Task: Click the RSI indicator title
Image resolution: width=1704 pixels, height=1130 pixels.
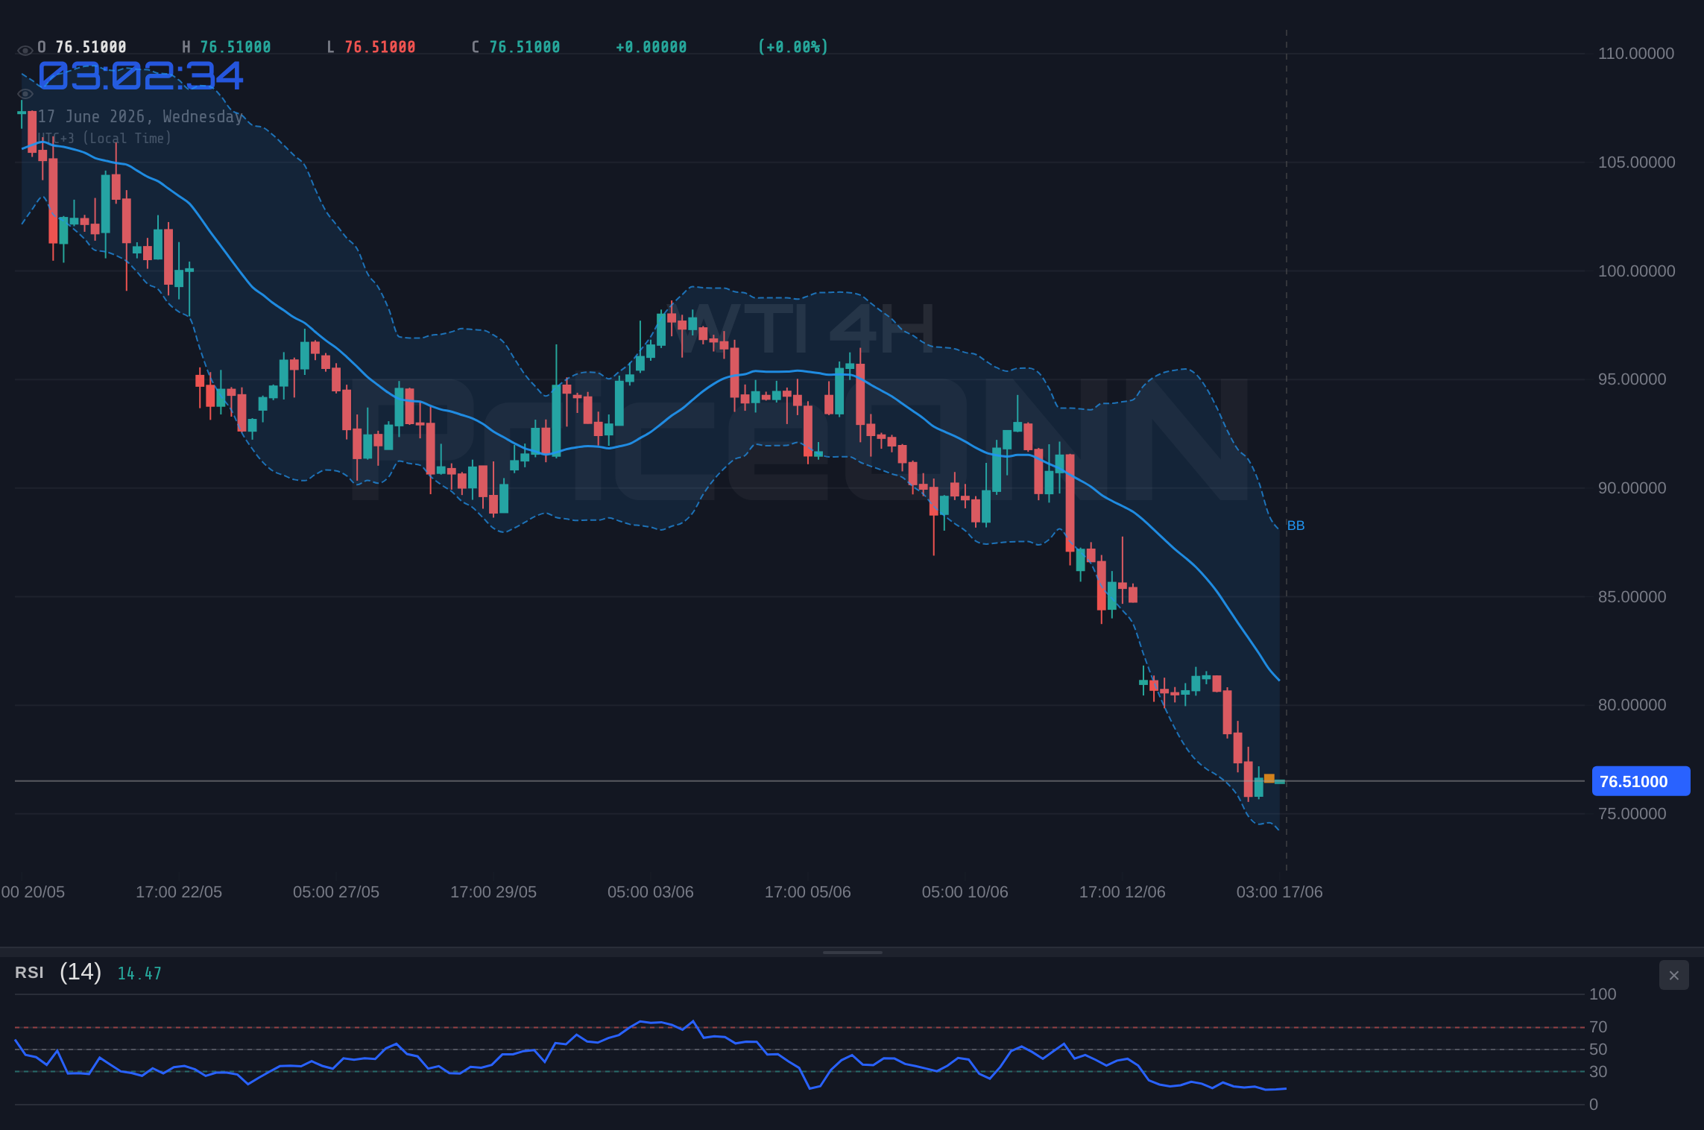Action: (x=29, y=973)
